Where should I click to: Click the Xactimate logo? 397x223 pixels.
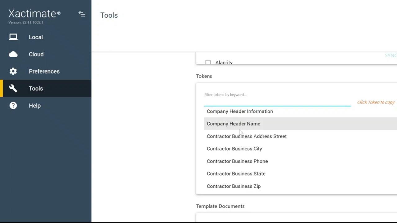pyautogui.click(x=34, y=14)
